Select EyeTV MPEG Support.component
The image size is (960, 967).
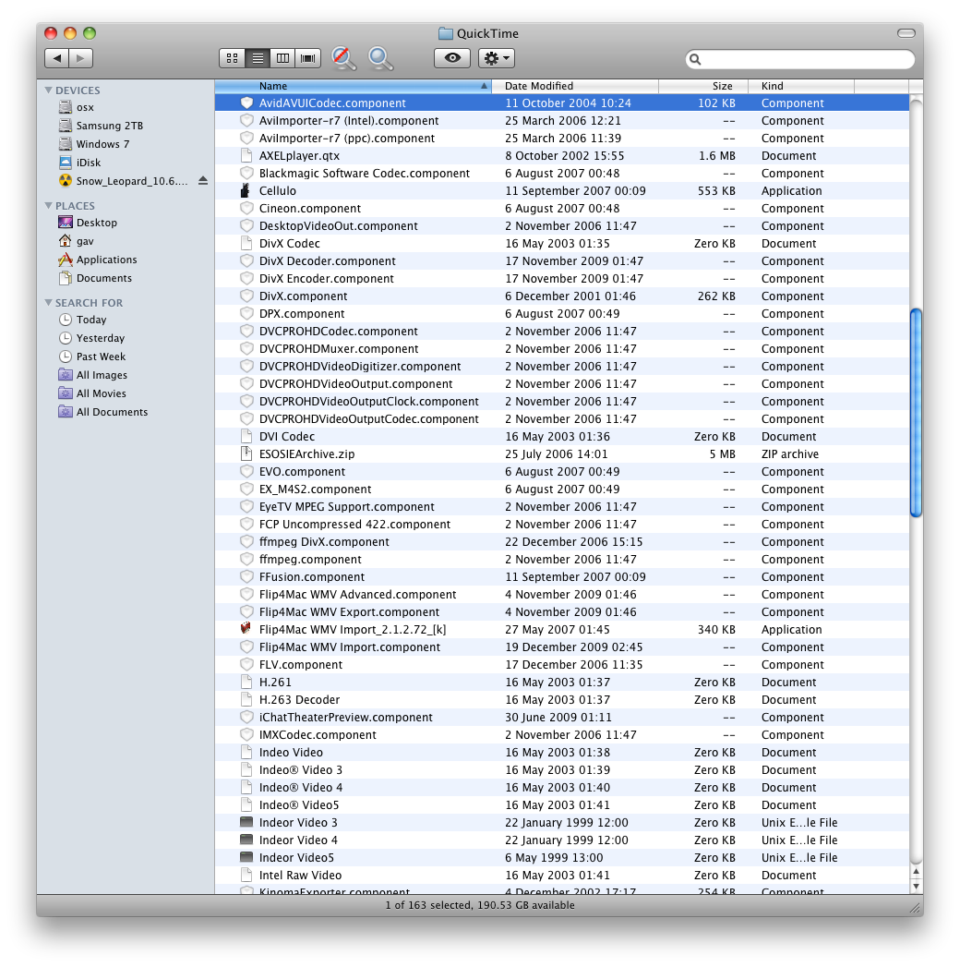pyautogui.click(x=346, y=506)
